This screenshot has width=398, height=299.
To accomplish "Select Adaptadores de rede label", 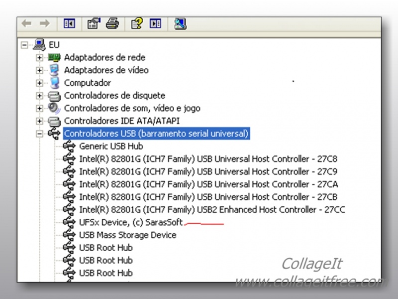I will click(104, 58).
